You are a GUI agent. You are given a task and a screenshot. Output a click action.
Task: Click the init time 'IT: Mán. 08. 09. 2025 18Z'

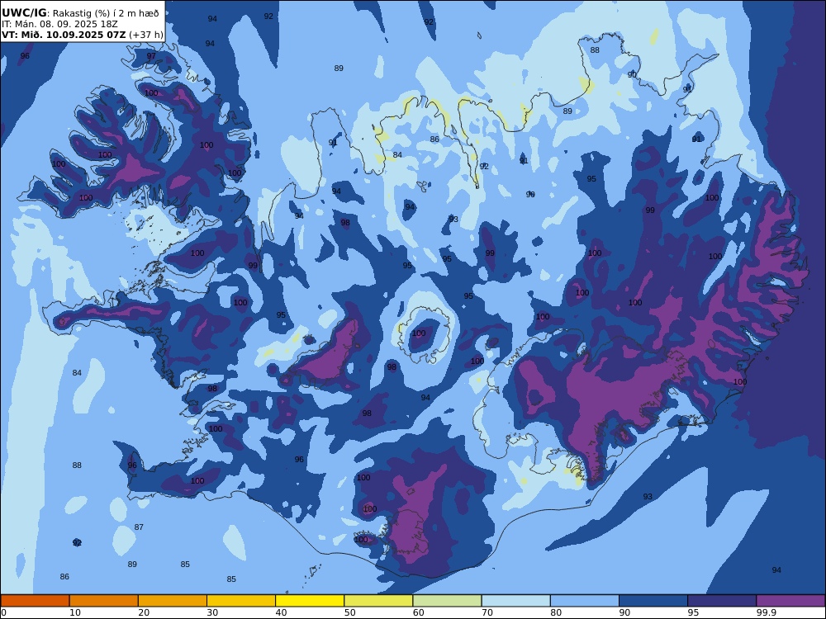pos(59,24)
